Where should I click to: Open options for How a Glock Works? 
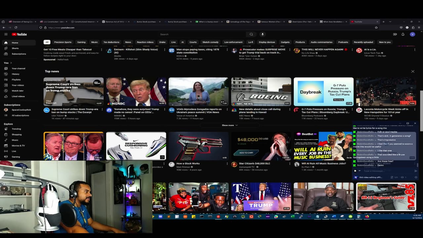pos(227,164)
